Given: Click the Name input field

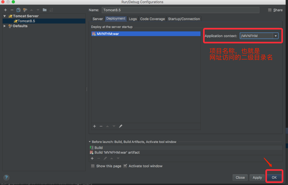Looking at the screenshot, I should 180,10.
